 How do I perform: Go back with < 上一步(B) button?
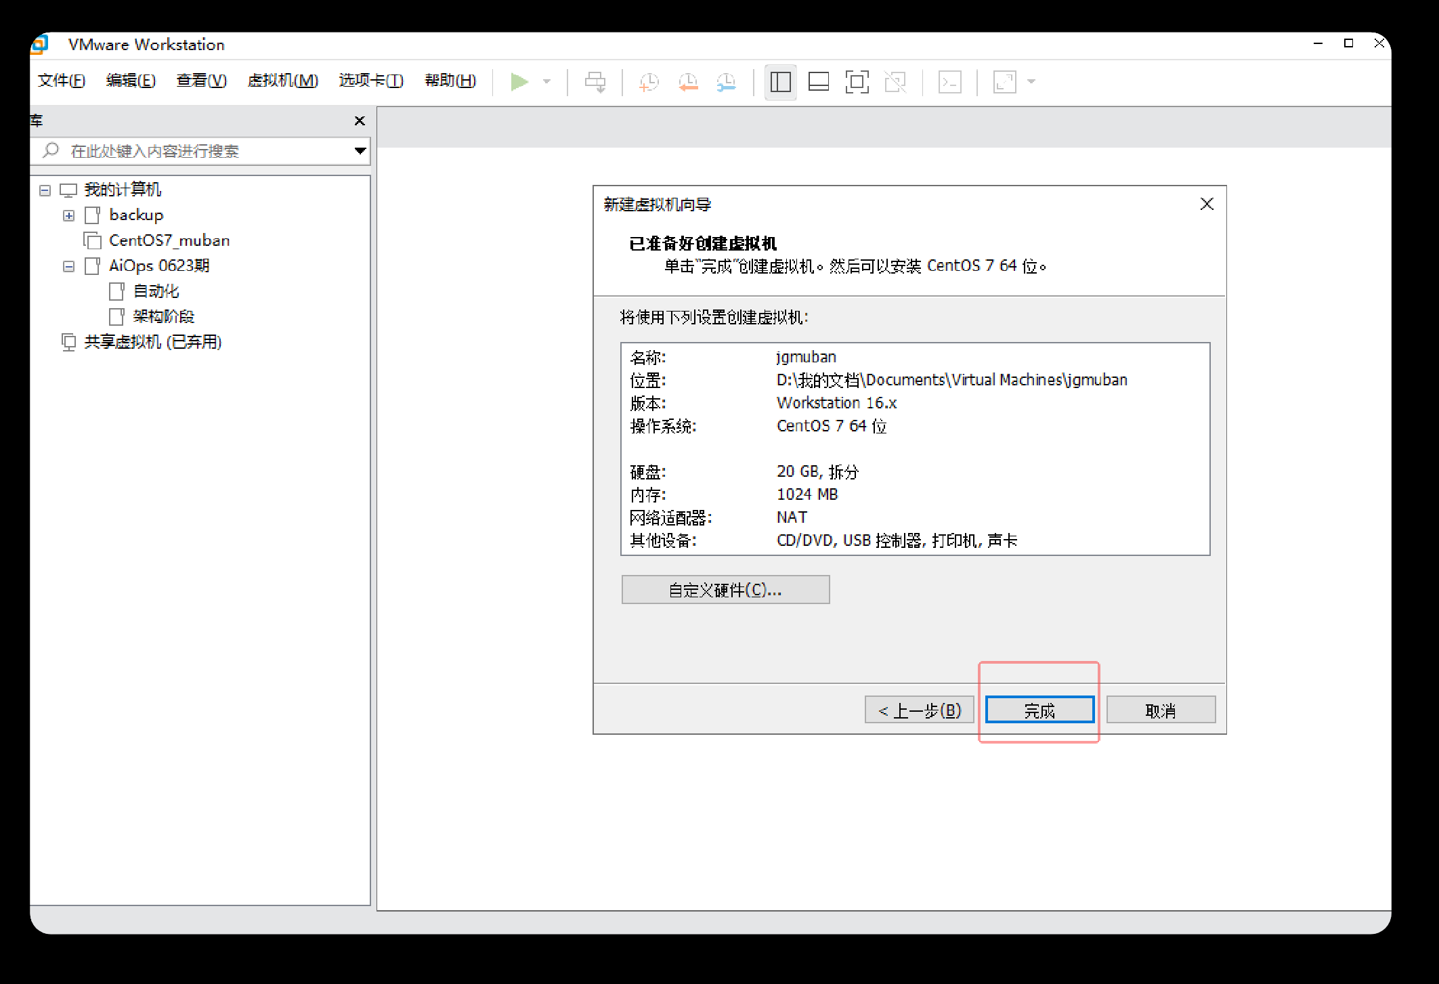pyautogui.click(x=920, y=710)
